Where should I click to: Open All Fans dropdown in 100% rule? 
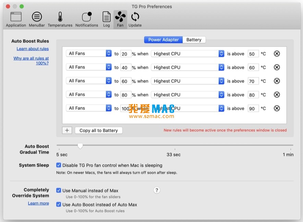click(89, 108)
